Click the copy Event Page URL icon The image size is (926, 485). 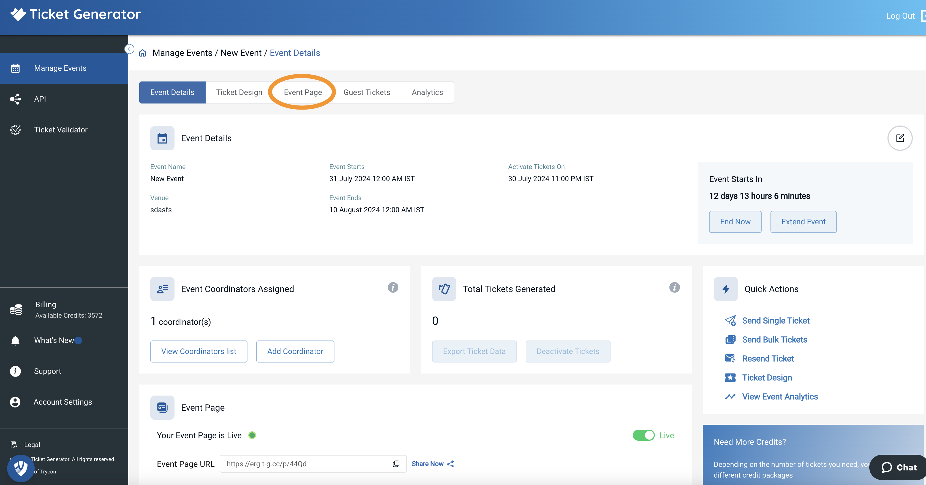[396, 464]
